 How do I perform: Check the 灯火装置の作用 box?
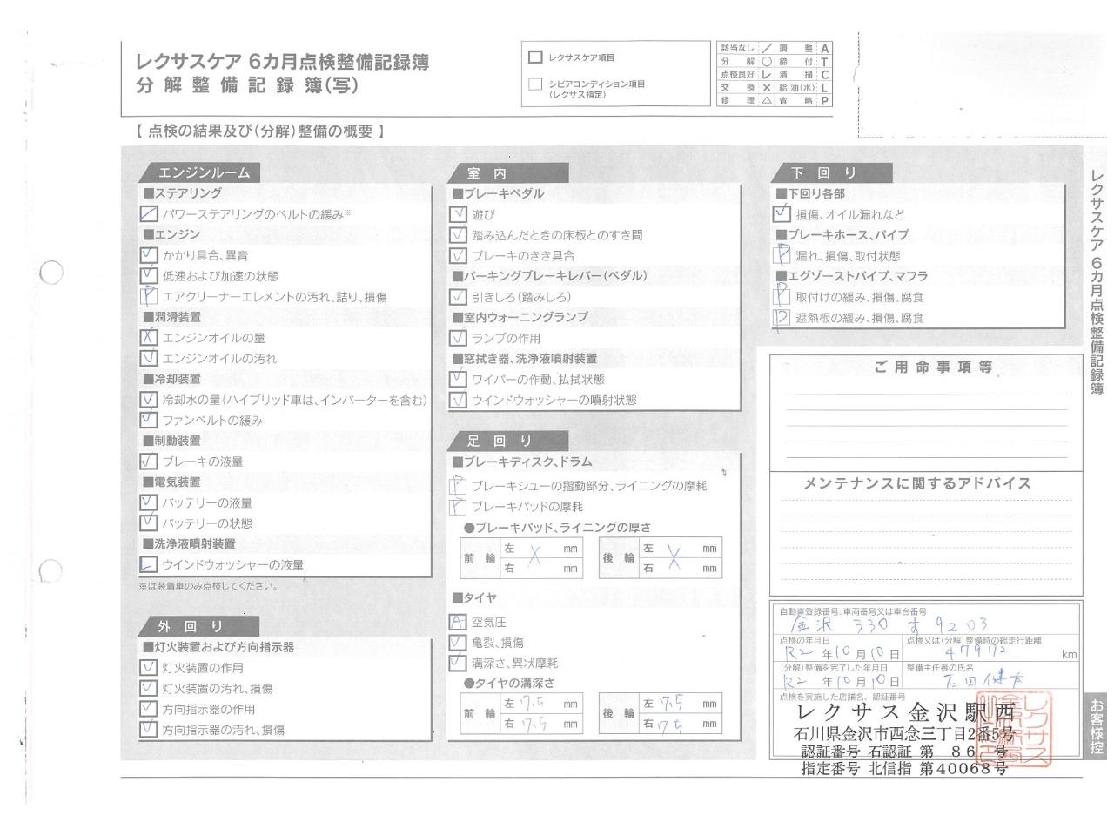click(149, 668)
